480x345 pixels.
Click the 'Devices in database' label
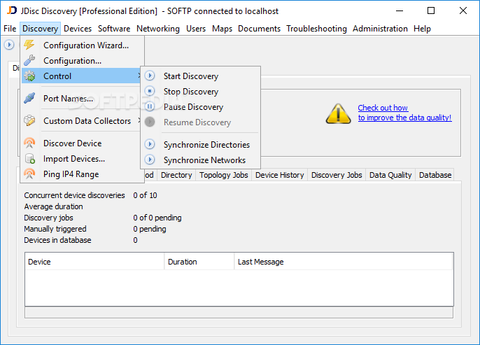click(57, 240)
